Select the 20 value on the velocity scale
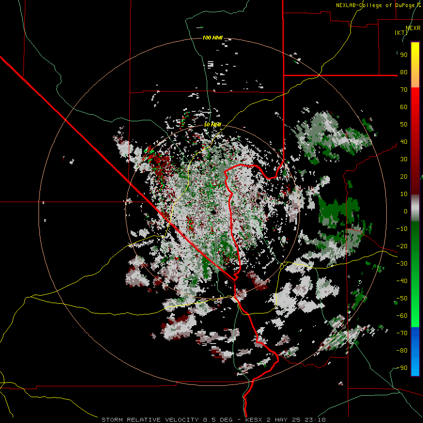Image resolution: width=423 pixels, height=423 pixels. [404, 176]
